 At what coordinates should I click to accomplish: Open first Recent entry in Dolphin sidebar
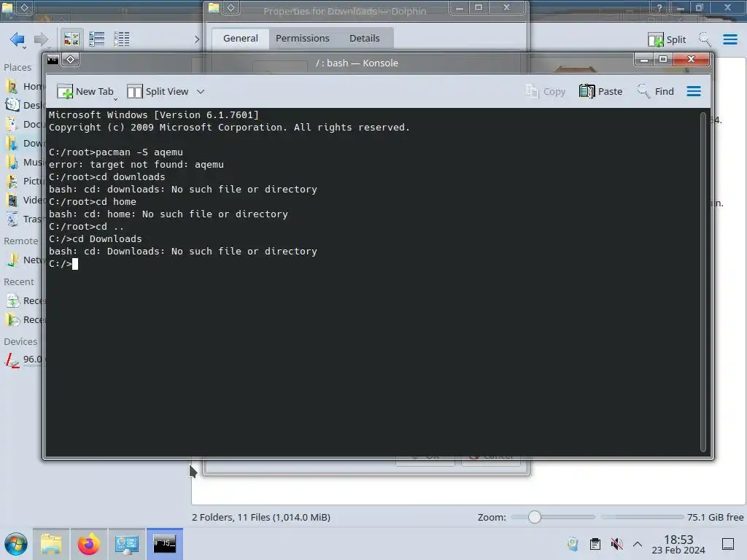click(24, 301)
